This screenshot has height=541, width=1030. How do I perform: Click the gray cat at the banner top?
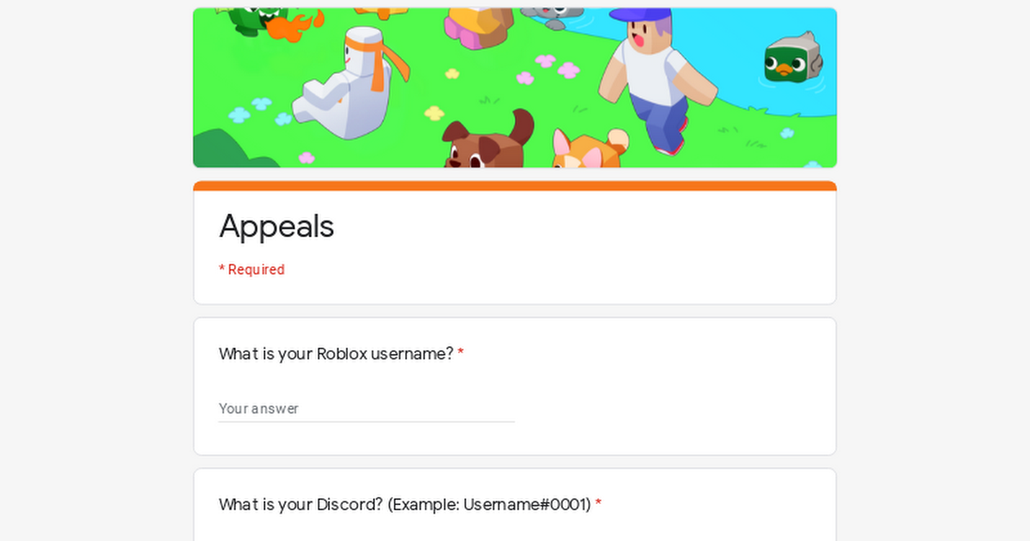click(552, 12)
